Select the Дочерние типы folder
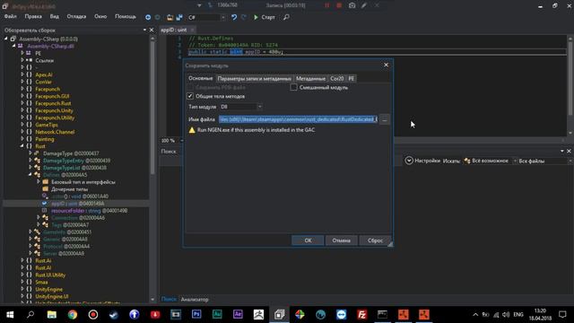574x323 pixels. pyautogui.click(x=70, y=189)
